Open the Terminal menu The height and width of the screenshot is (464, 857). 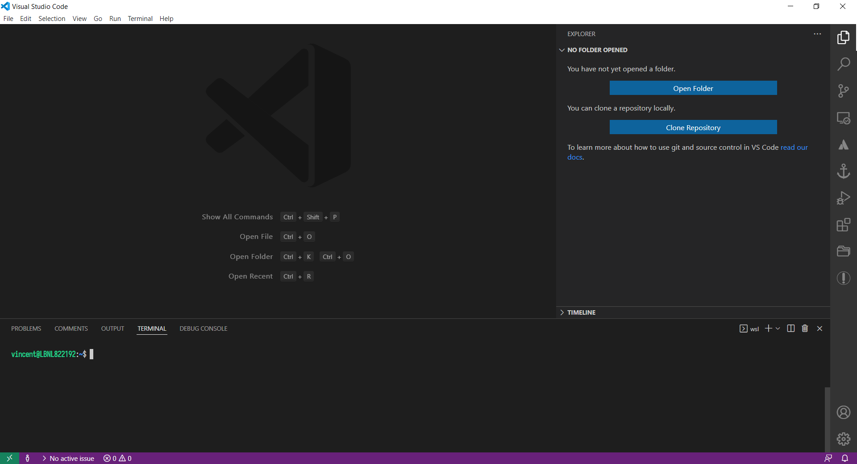click(x=140, y=19)
